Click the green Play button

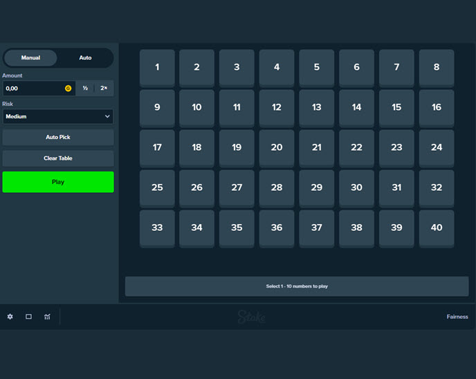(57, 182)
